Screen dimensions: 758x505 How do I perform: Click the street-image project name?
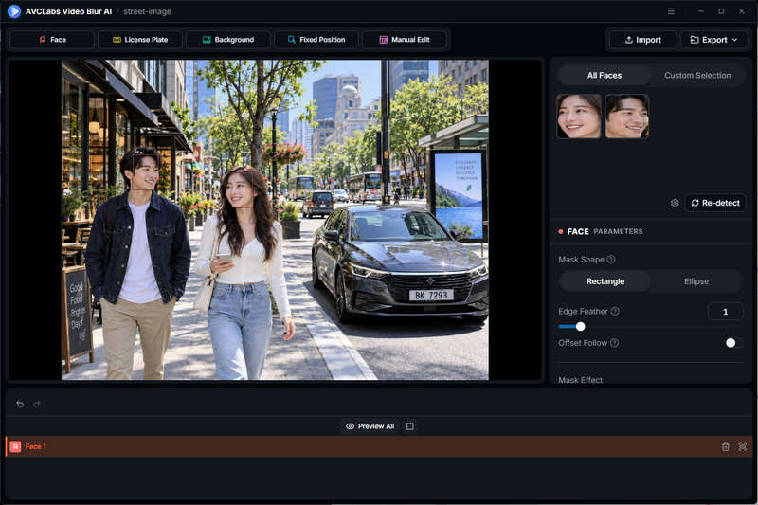148,11
